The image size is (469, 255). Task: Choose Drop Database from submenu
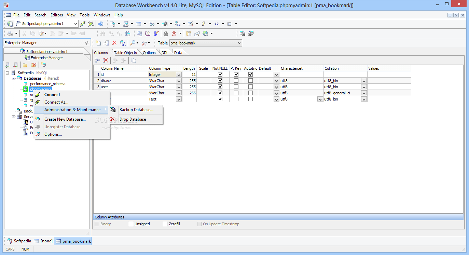pyautogui.click(x=133, y=119)
